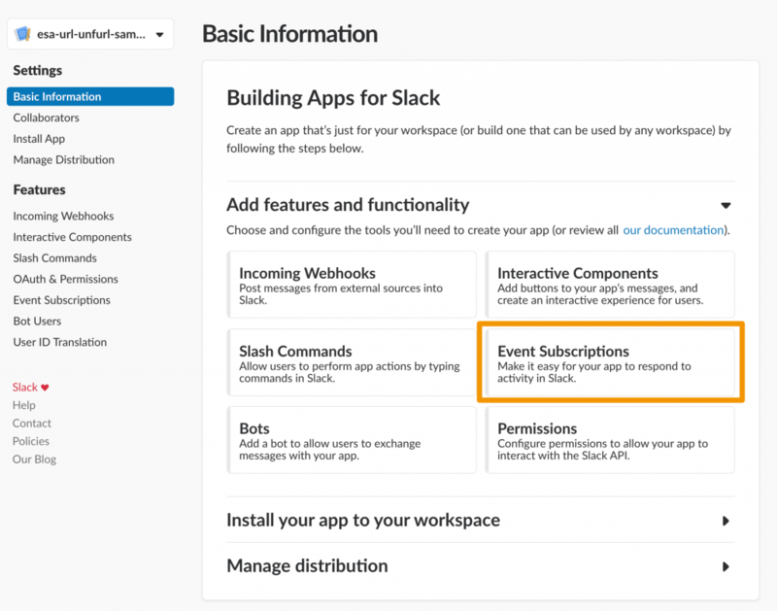Image resolution: width=777 pixels, height=611 pixels.
Task: Visit the Our Blog footer link
Action: (x=34, y=459)
